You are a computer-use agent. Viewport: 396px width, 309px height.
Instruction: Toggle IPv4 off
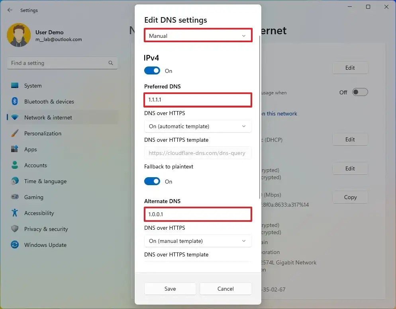(x=152, y=70)
